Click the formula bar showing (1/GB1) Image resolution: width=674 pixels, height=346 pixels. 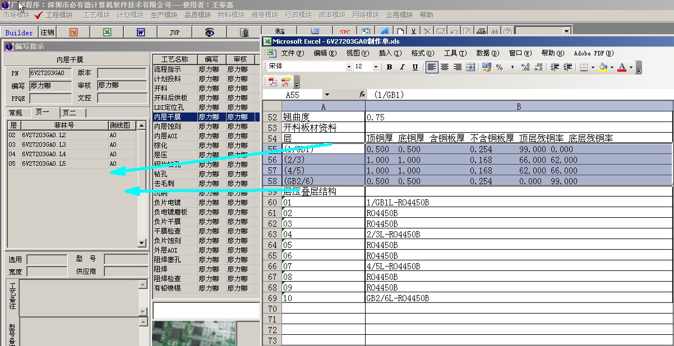click(521, 95)
